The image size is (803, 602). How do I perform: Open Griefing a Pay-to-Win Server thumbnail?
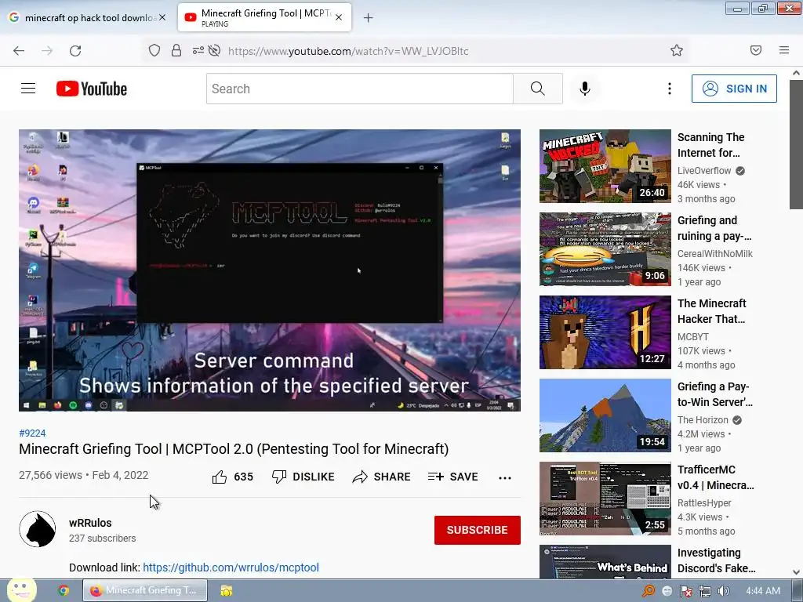coord(605,415)
